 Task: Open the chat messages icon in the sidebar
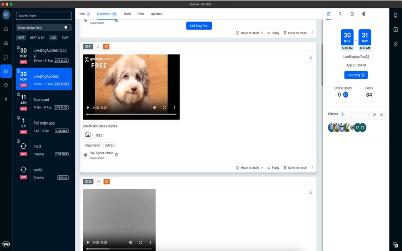point(6,57)
